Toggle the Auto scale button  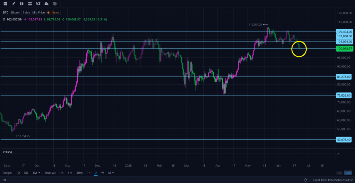point(348,173)
